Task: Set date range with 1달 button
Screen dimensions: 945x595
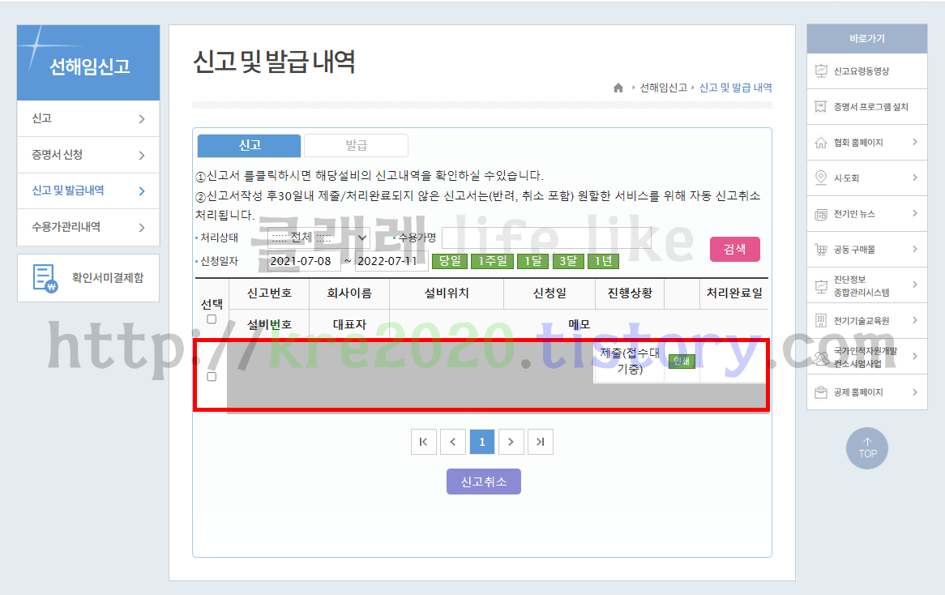Action: [x=532, y=261]
